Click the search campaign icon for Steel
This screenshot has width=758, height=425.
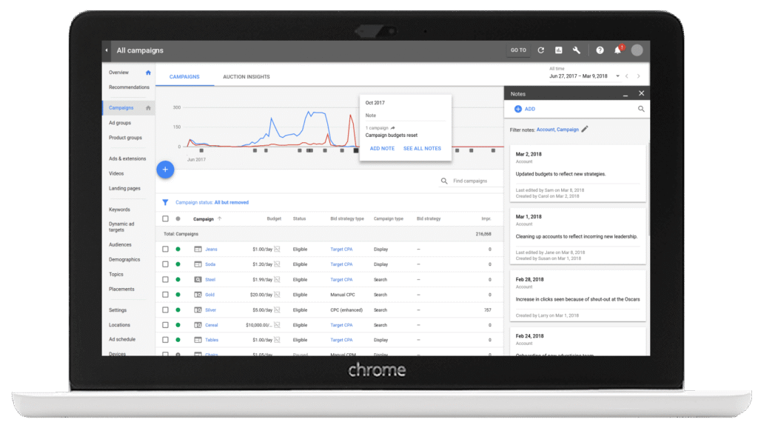198,279
